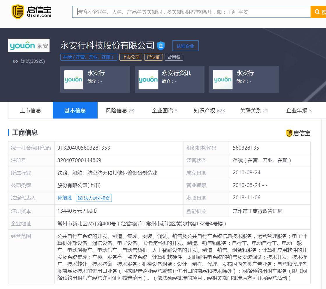Click the blue enterprise verification badge icon
Screen dimensions: 326x289
(161, 46)
